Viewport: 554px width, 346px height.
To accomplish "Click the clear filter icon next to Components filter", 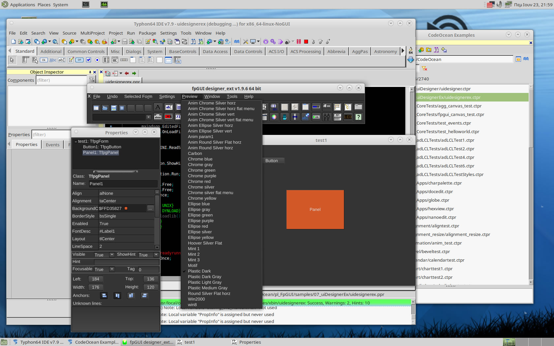I will [x=92, y=80].
